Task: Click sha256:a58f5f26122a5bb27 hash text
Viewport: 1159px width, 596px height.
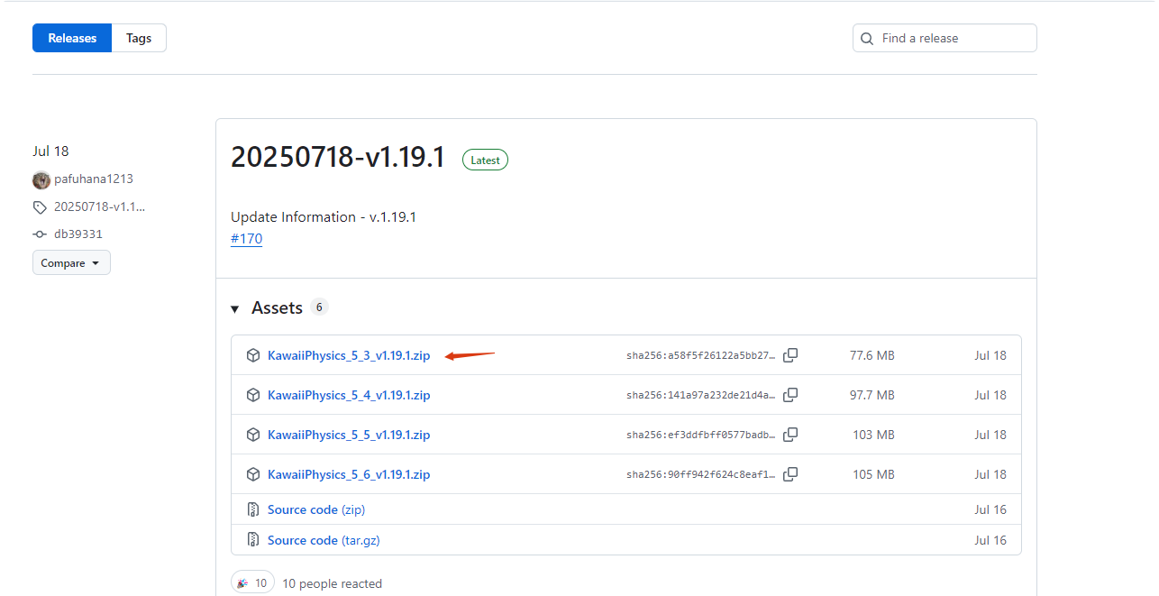Action: point(701,355)
